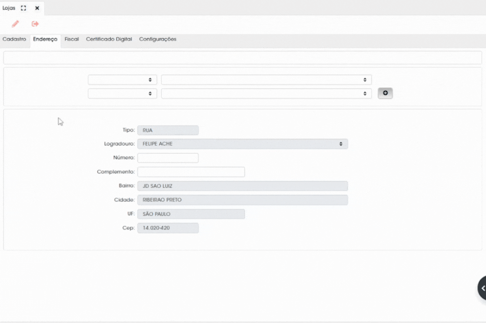The height and width of the screenshot is (323, 486).
Task: Click the Cep field 14.020-420
Action: [x=168, y=228]
